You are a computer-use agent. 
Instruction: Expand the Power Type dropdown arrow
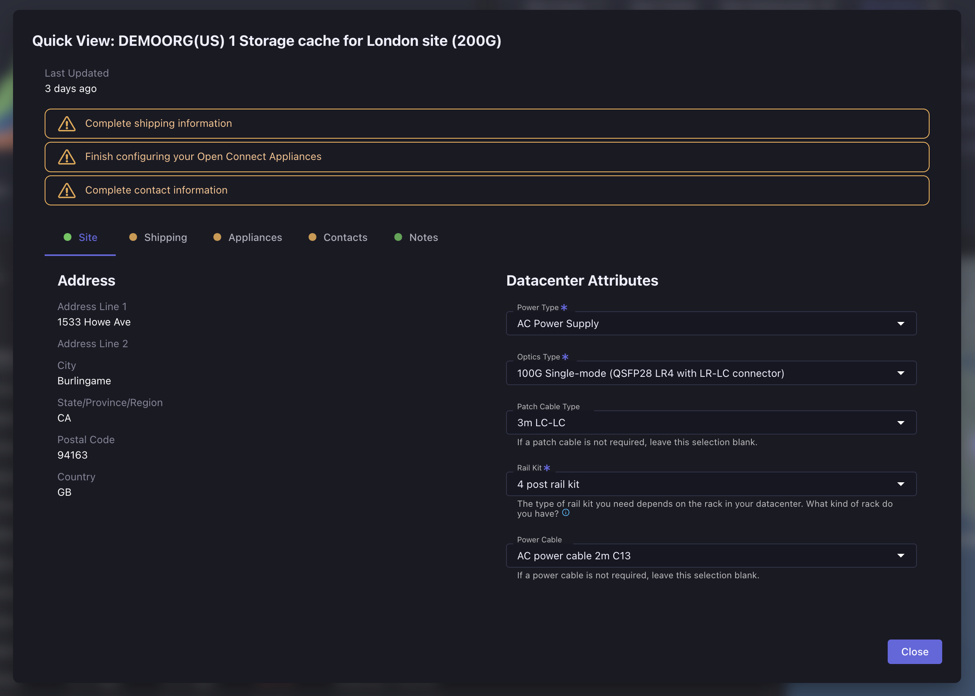click(x=901, y=324)
